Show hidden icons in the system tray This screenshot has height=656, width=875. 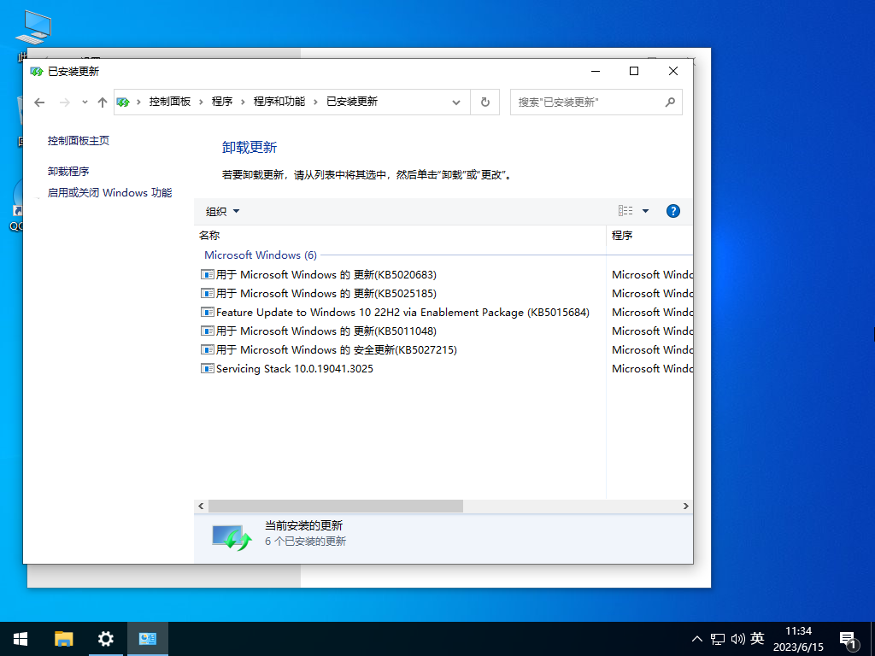697,638
